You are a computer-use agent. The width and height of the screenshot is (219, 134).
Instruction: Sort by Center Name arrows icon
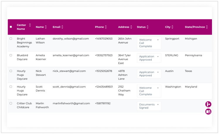(30, 25)
